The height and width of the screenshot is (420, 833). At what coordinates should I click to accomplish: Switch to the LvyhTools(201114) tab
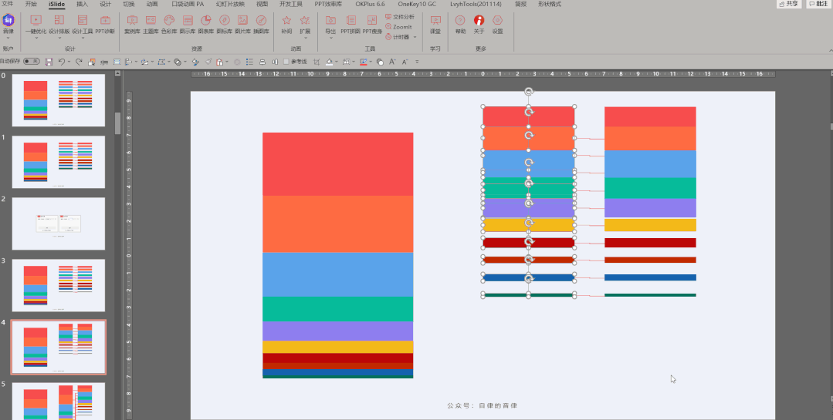click(476, 4)
